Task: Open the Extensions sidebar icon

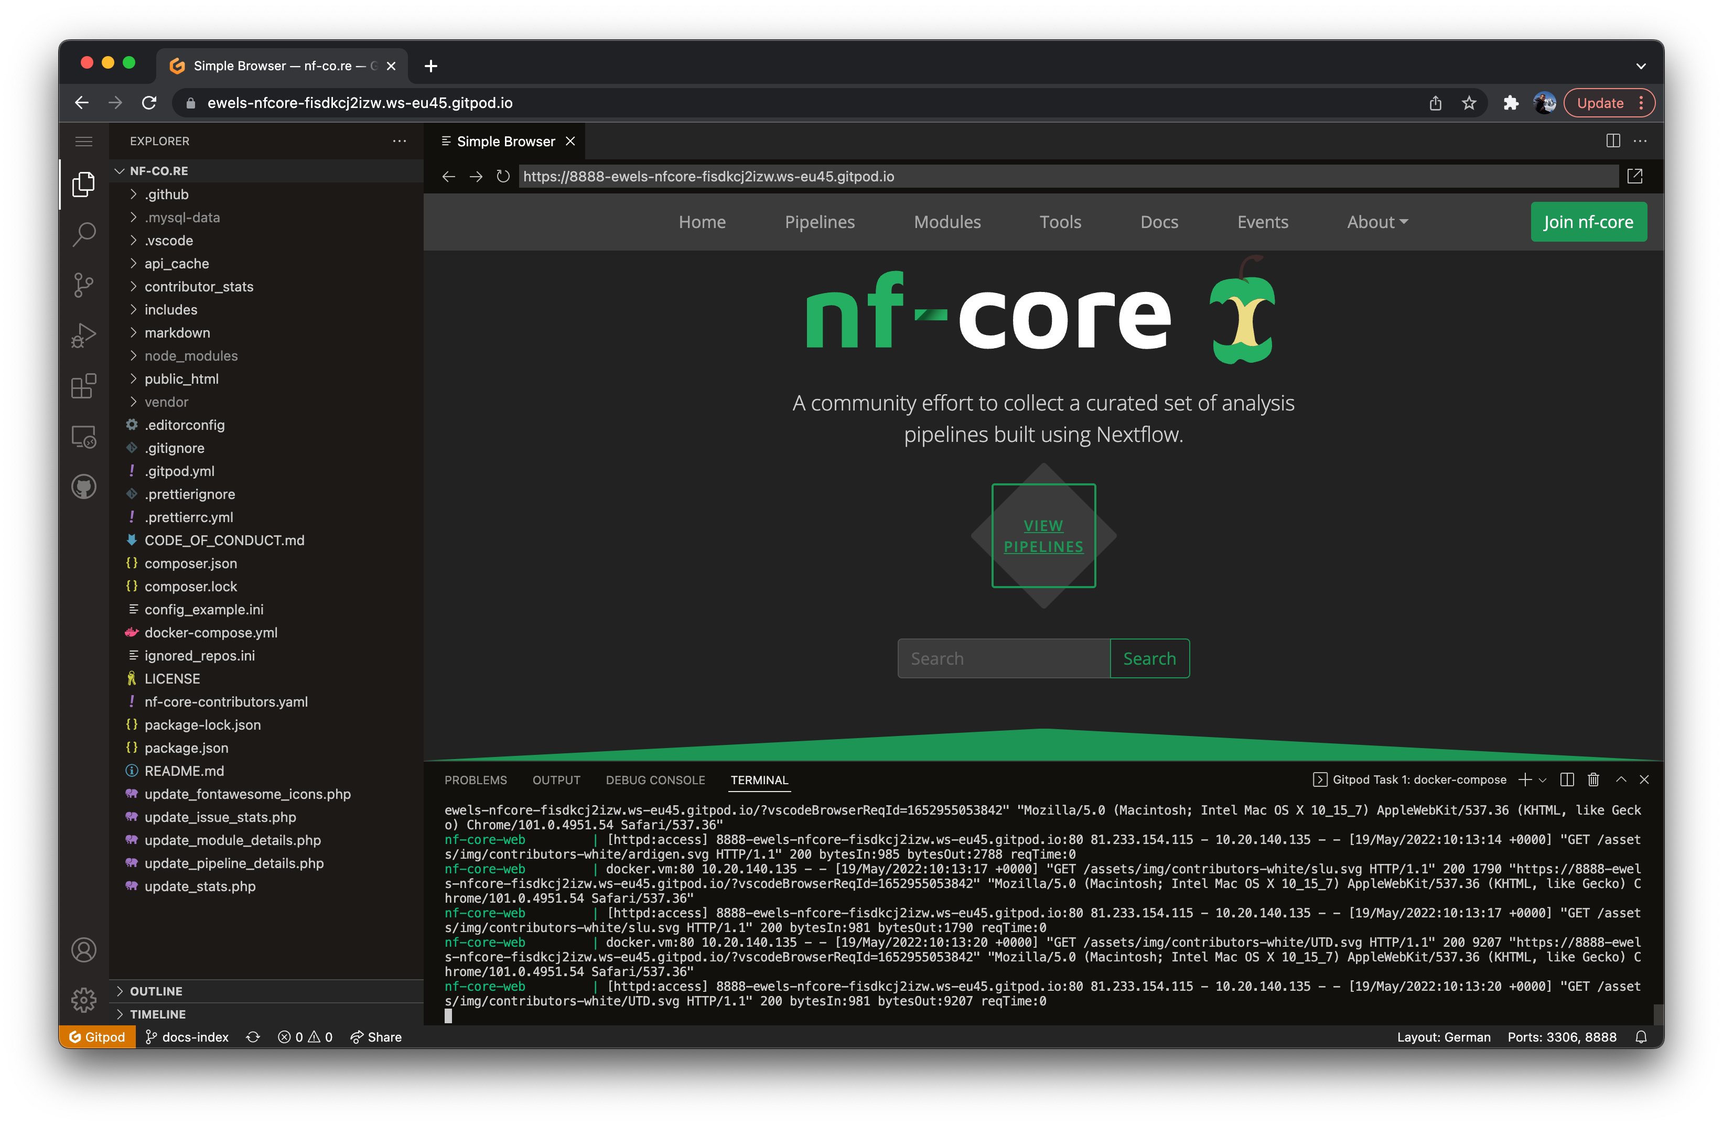Action: click(84, 386)
